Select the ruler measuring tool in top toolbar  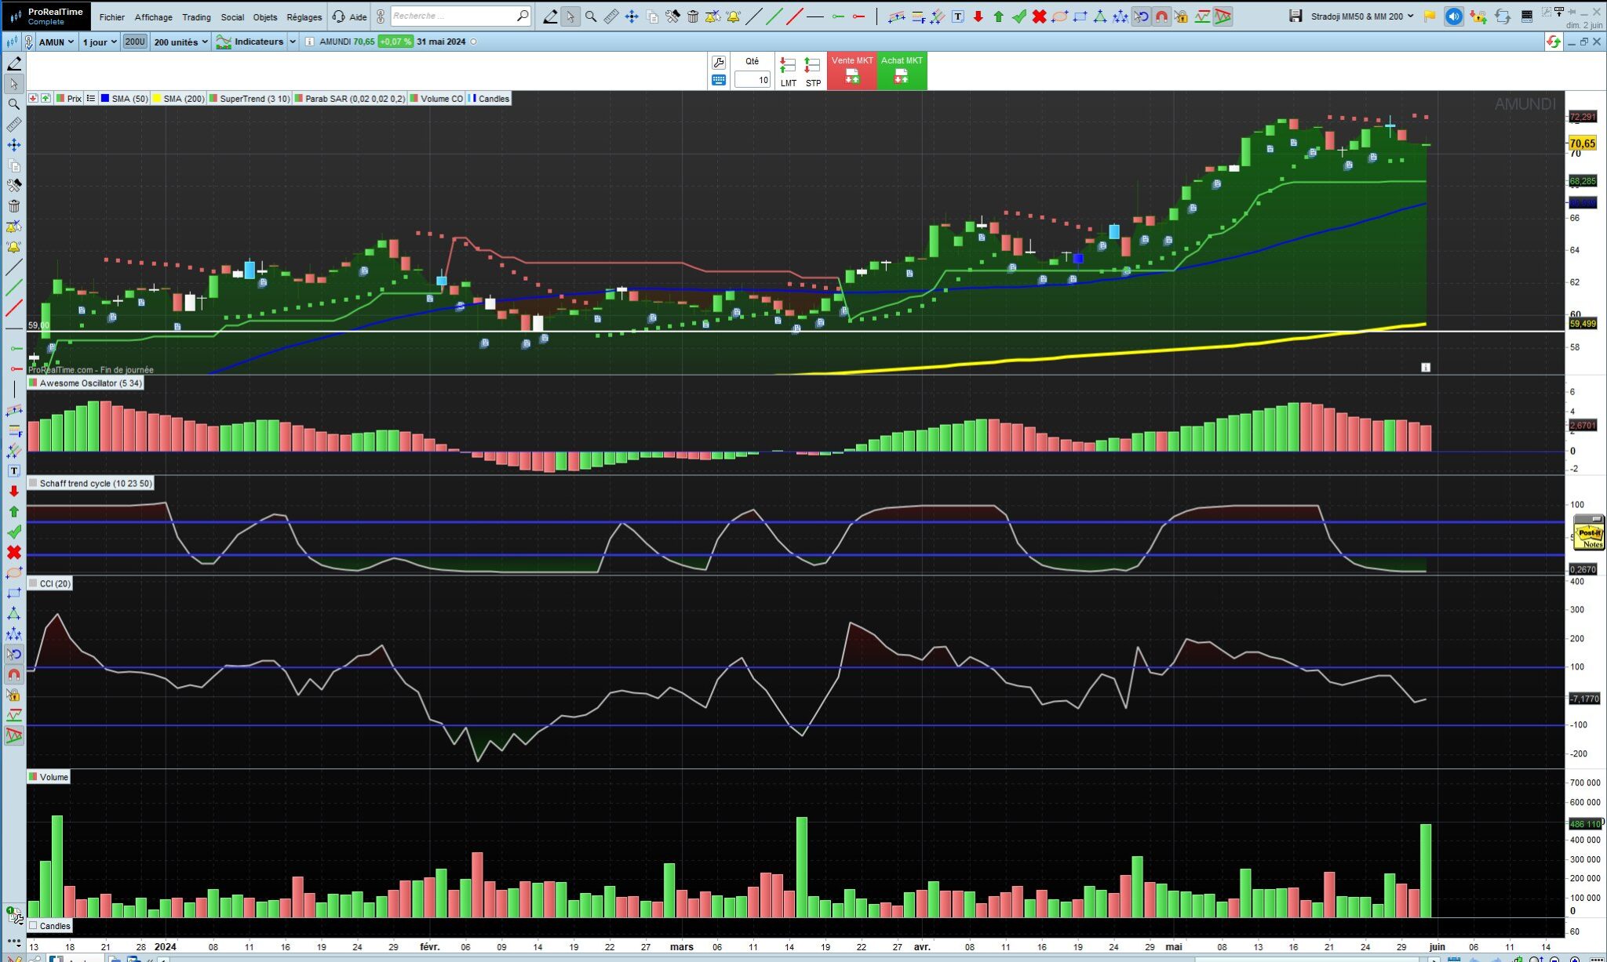point(610,16)
